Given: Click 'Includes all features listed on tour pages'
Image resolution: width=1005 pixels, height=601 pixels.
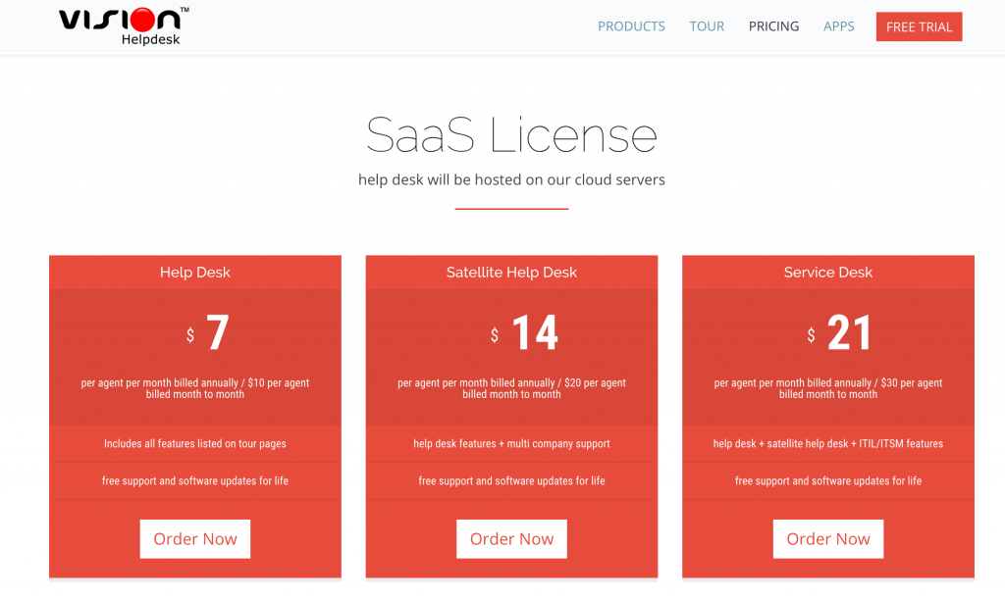Looking at the screenshot, I should 195,443.
